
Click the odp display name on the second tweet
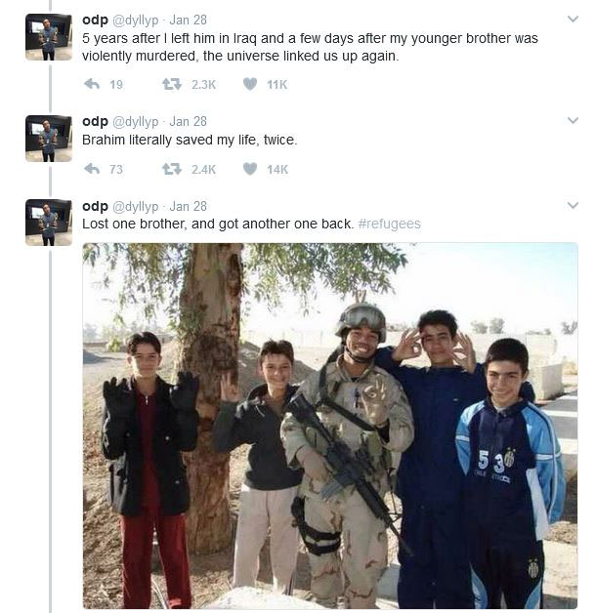95,122
